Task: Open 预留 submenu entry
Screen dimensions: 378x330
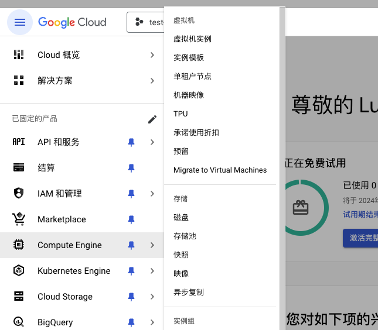Action: pos(181,151)
